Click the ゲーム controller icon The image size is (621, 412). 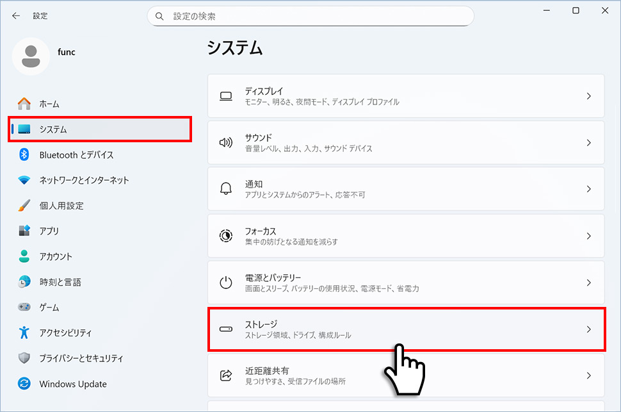pos(24,308)
